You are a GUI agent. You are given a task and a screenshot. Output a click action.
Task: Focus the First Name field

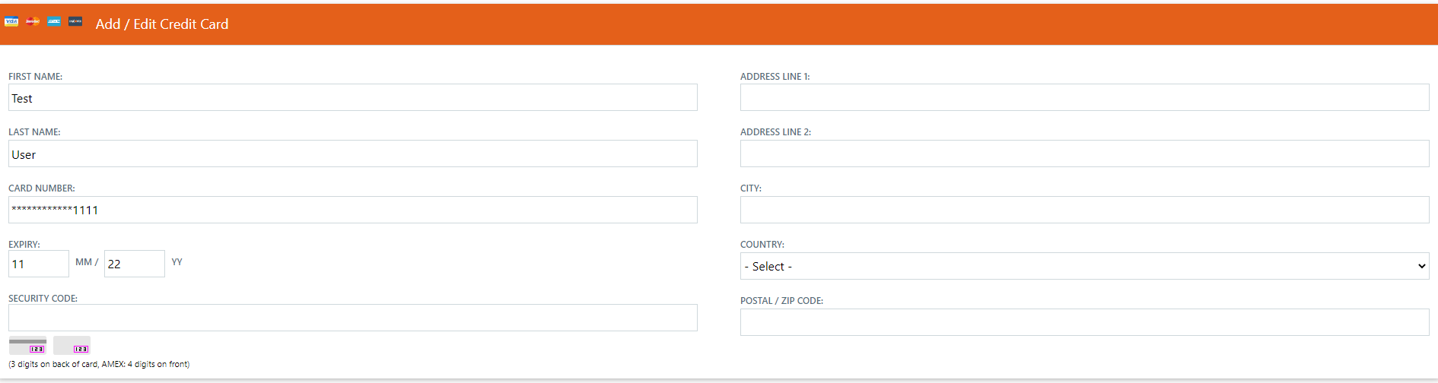[x=352, y=98]
